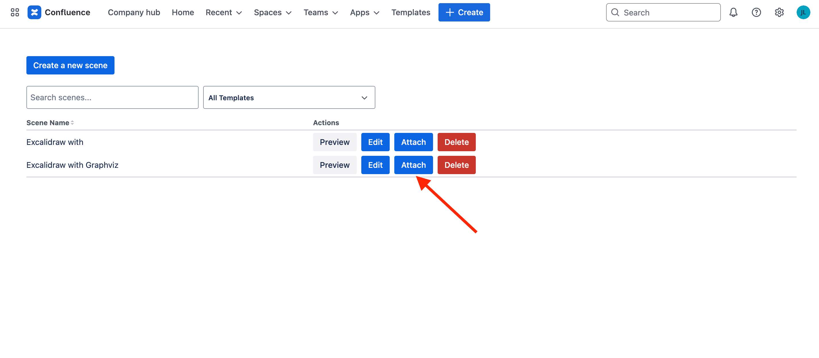Expand the Apps menu

pos(365,12)
